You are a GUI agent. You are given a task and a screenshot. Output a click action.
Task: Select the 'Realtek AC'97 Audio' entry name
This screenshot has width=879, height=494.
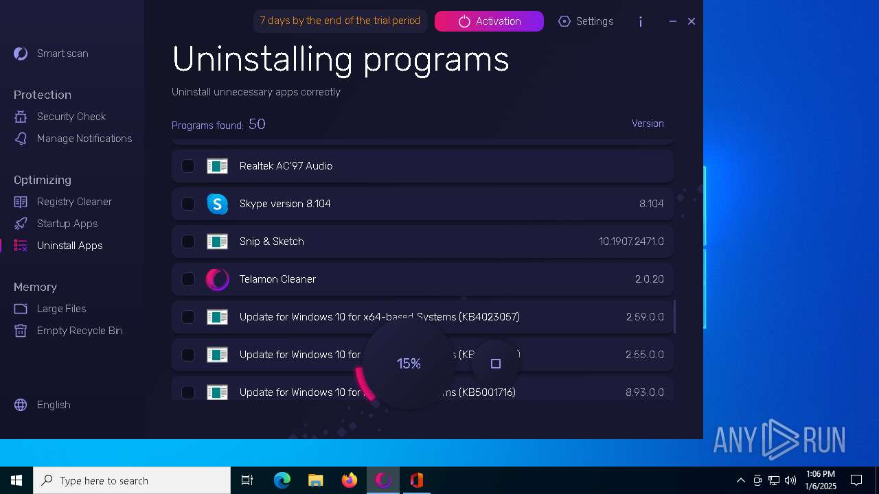coord(286,166)
